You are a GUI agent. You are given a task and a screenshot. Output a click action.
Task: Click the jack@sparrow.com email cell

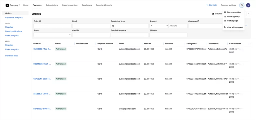[x=127, y=109]
